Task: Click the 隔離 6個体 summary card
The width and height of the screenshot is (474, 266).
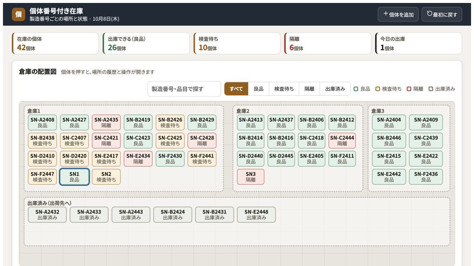Action: click(328, 43)
